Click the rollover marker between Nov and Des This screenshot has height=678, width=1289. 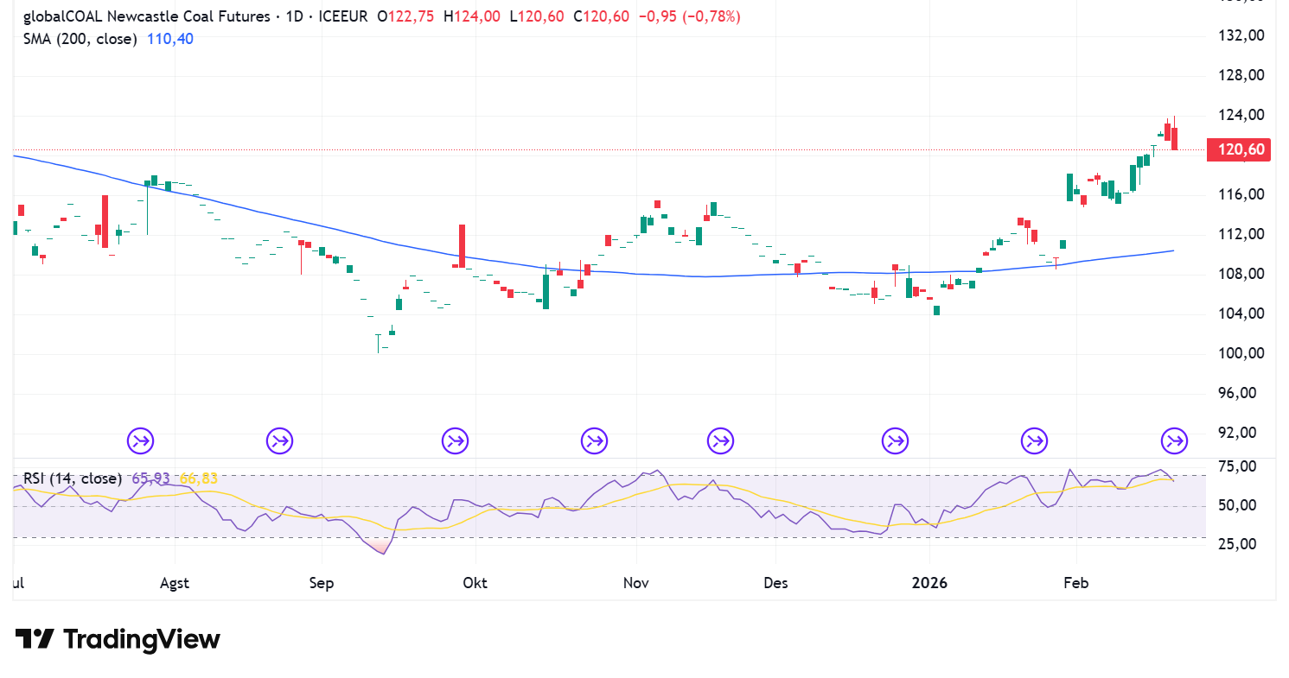[x=719, y=441]
